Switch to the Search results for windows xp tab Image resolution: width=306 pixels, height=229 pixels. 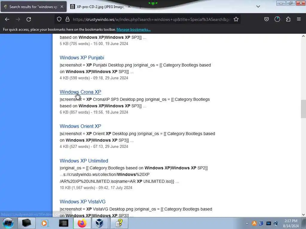(x=33, y=7)
